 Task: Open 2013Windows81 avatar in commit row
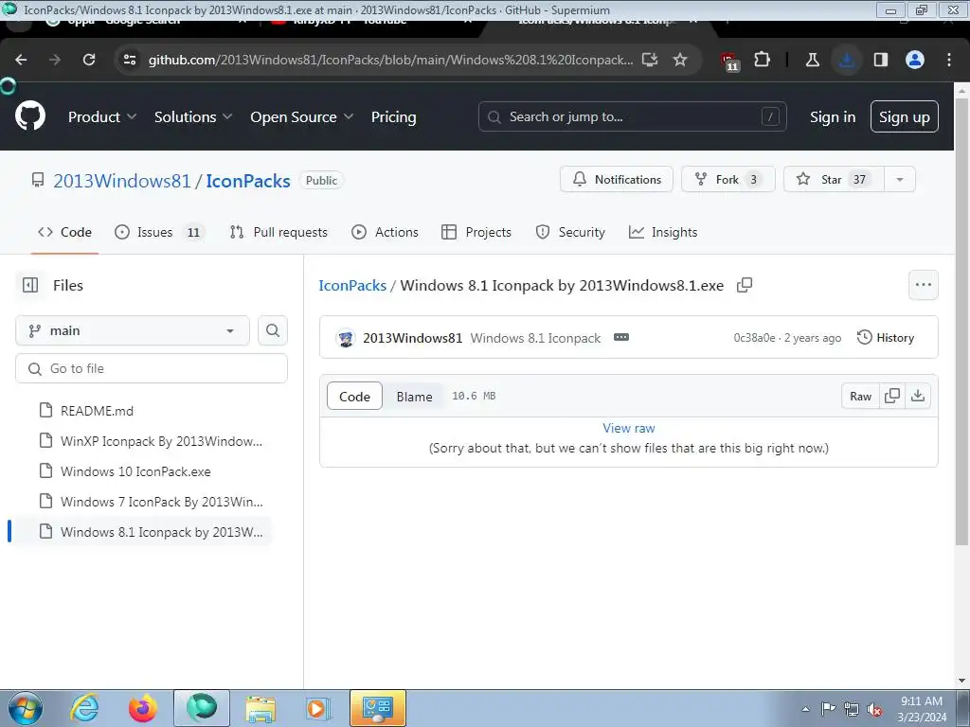pyautogui.click(x=346, y=338)
